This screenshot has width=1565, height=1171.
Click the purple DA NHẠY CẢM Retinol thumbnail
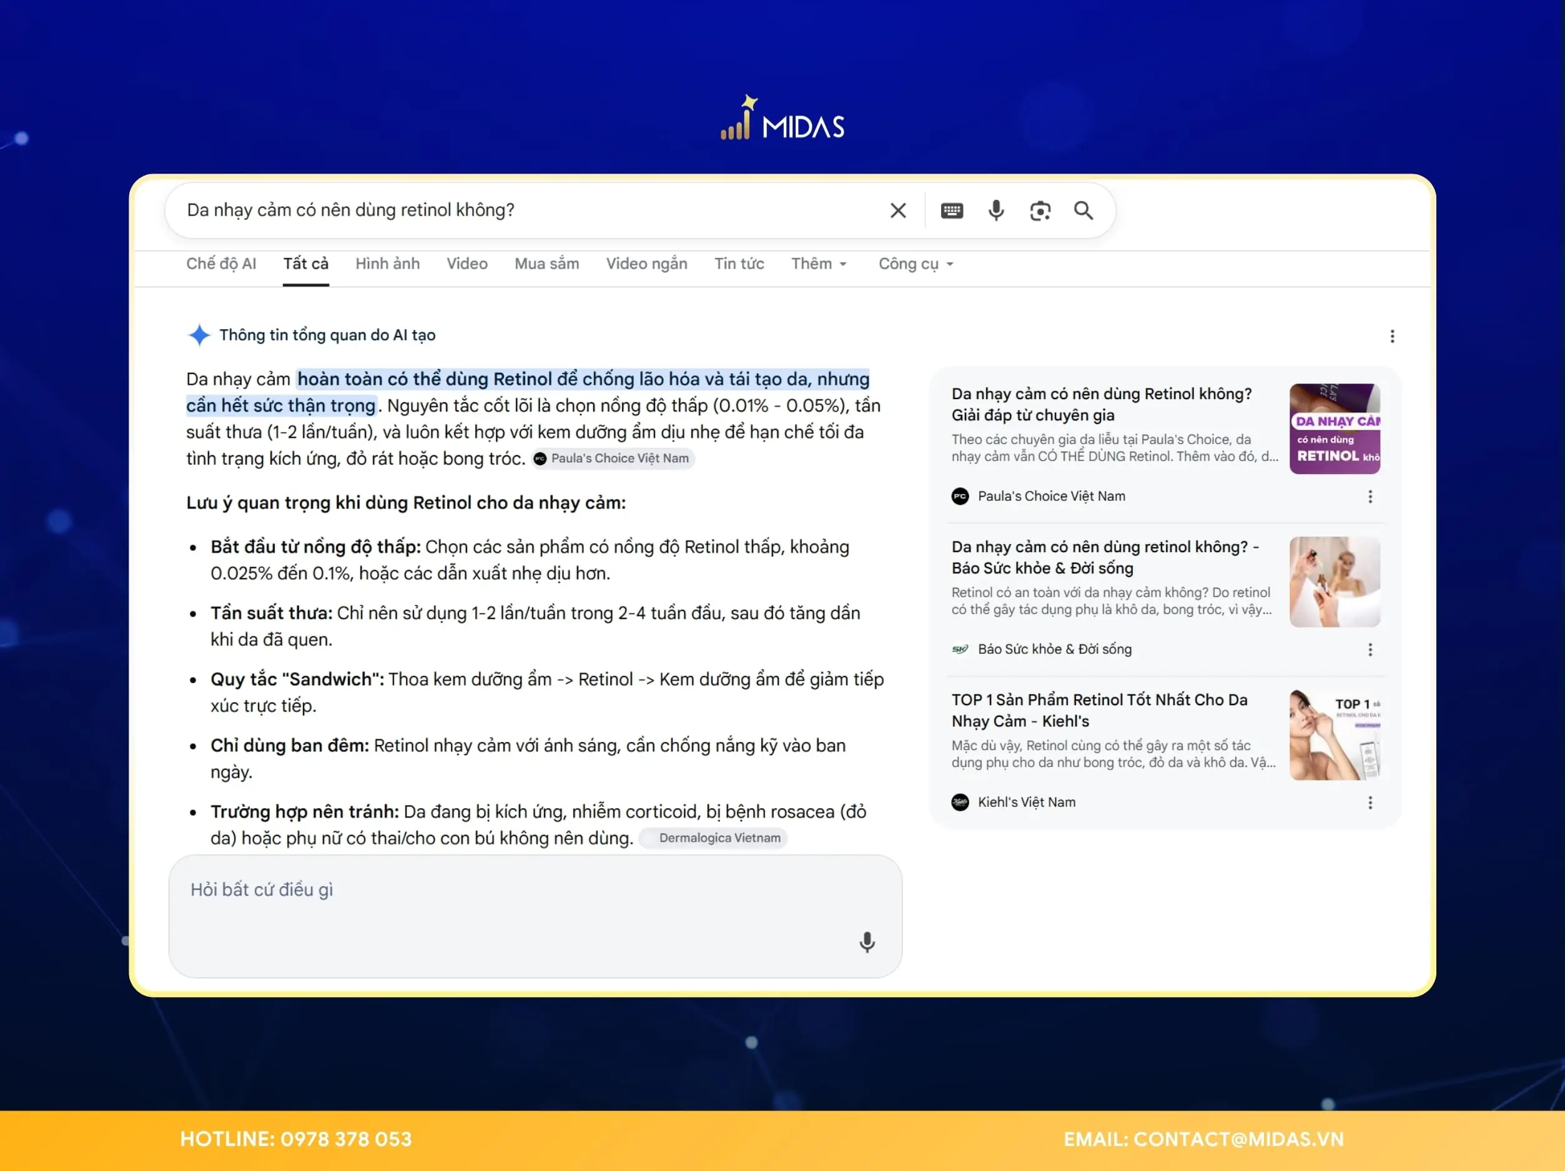coord(1335,429)
